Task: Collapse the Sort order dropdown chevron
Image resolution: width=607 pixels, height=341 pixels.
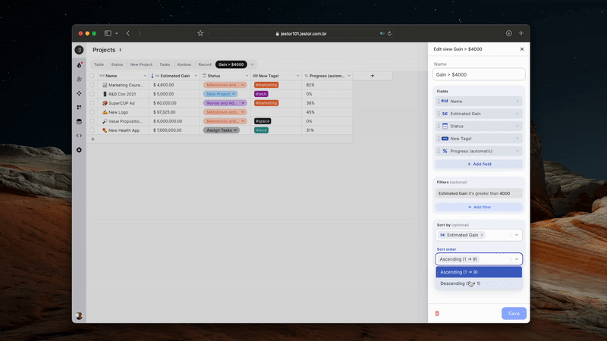Action: click(517, 259)
